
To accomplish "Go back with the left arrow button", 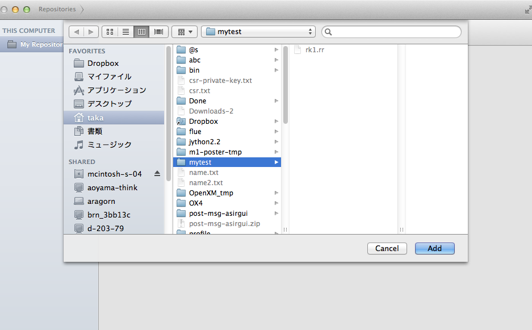I will [76, 32].
